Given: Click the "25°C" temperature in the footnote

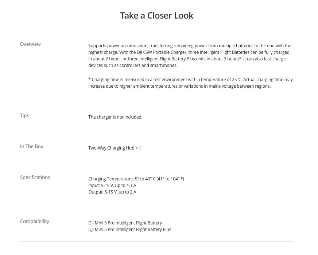Looking at the screenshot, I should click(237, 79).
